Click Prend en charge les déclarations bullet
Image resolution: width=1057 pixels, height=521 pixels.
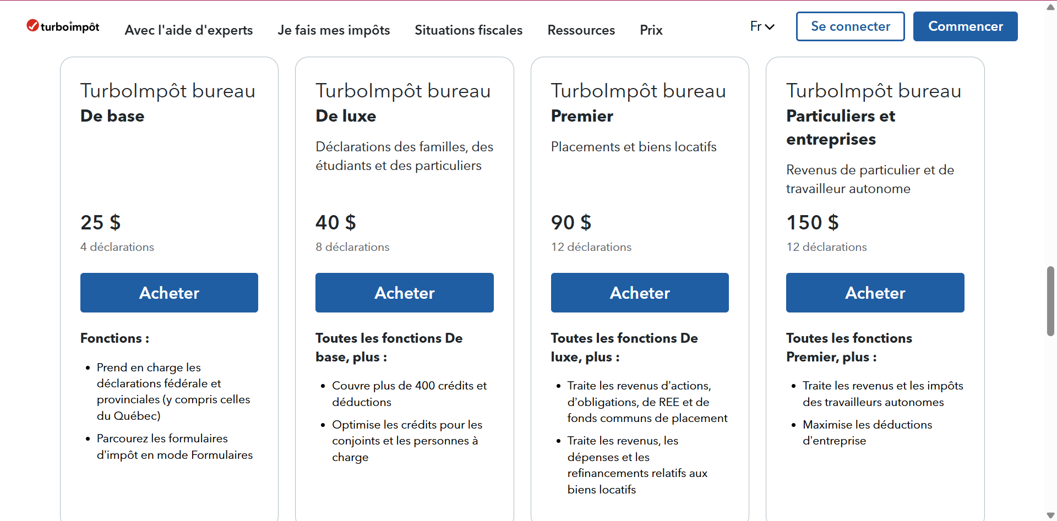pos(173,391)
